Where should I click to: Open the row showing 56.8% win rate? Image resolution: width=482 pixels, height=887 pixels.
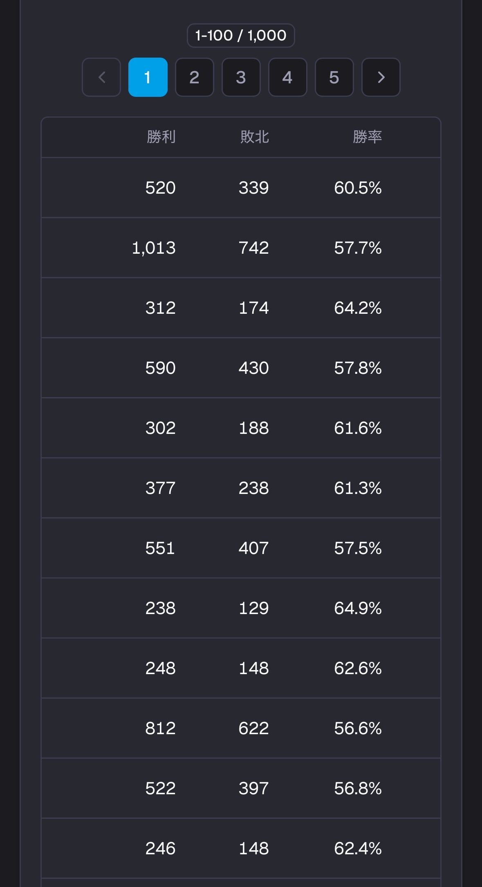pyautogui.click(x=241, y=789)
